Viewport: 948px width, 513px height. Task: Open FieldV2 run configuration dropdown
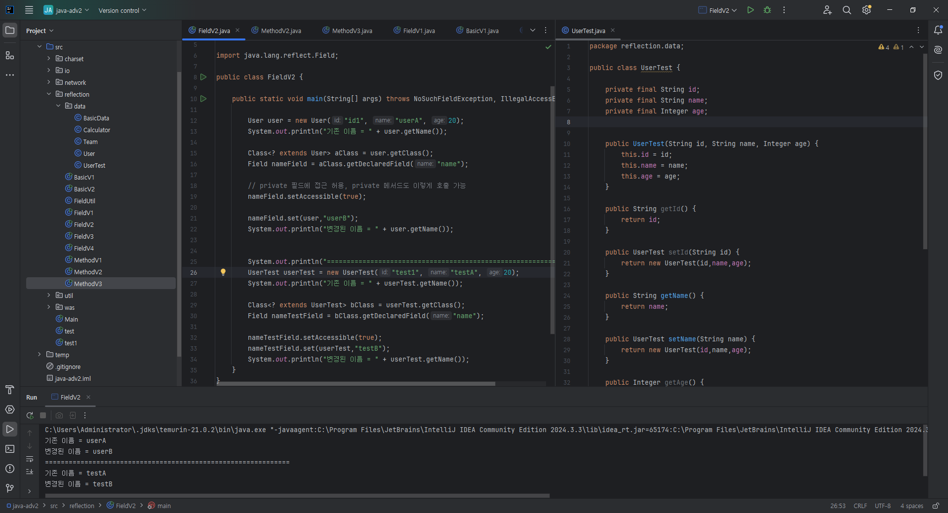(717, 10)
